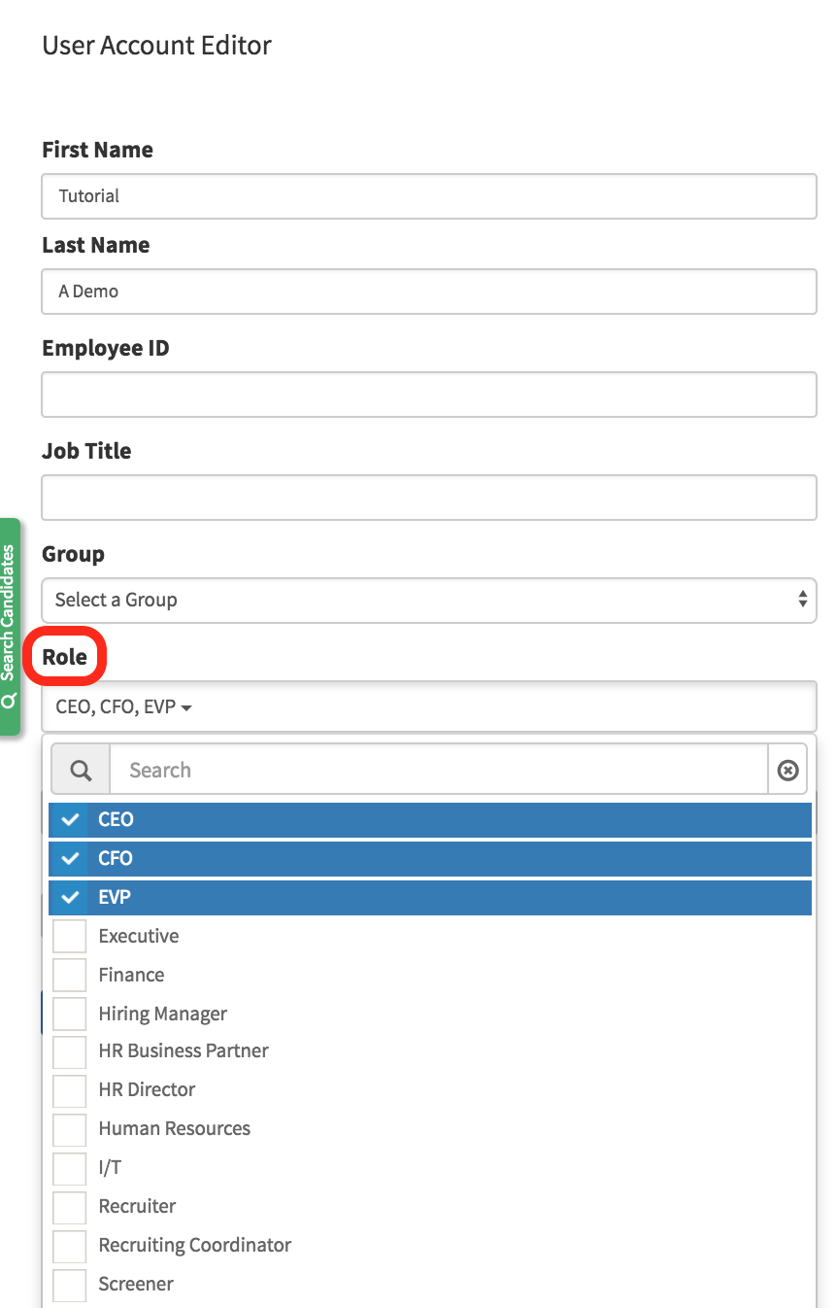This screenshot has height=1308, width=837.
Task: Click into the role Search field
Action: tap(438, 771)
